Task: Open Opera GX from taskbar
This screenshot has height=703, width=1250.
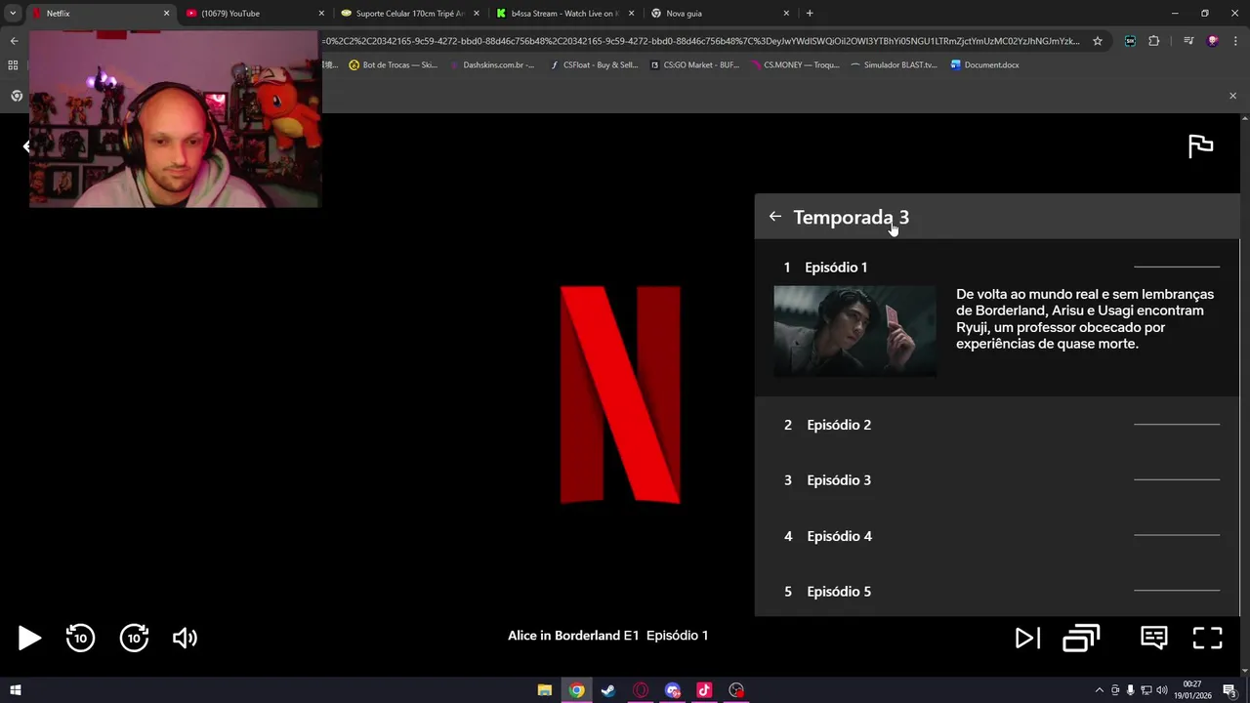Action: pyautogui.click(x=641, y=690)
